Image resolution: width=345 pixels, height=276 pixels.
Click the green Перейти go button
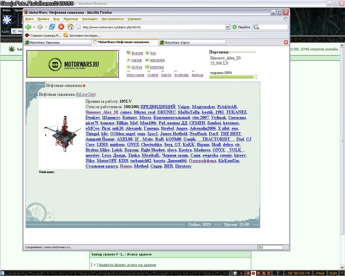click(241, 27)
